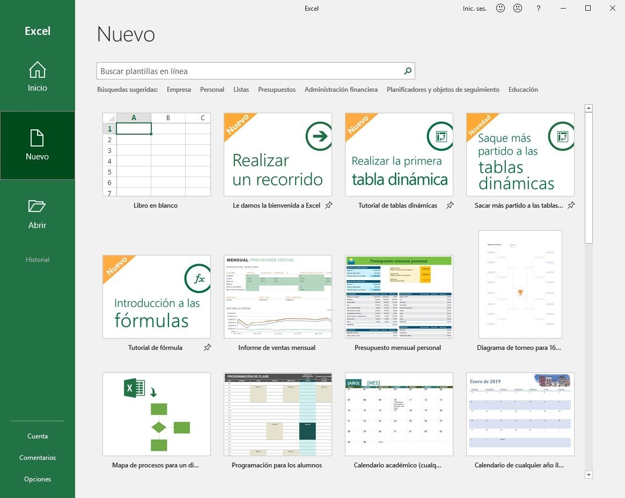Search suggested category Presupuestos
Viewport: 625px width, 498px height.
click(277, 90)
